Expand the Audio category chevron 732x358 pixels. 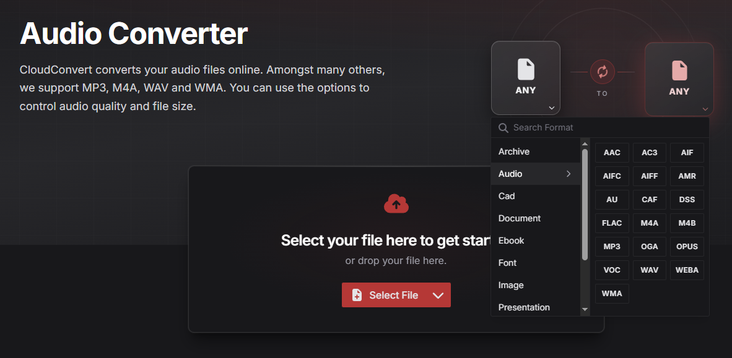[x=568, y=174]
